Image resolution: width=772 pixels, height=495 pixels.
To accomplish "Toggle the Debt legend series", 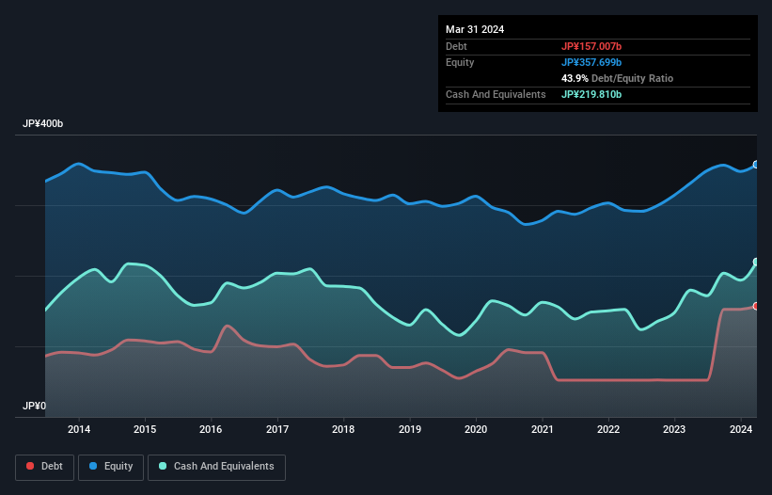I will coord(43,467).
